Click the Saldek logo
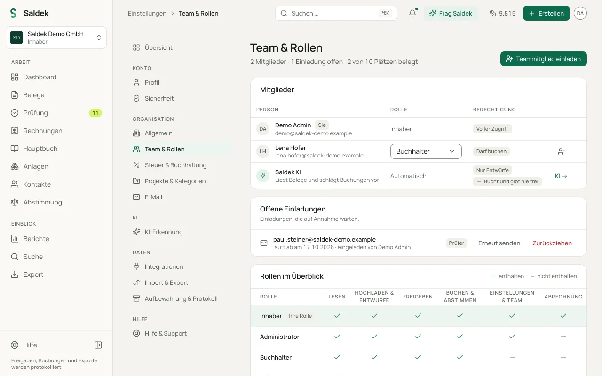602x376 pixels. coord(29,13)
